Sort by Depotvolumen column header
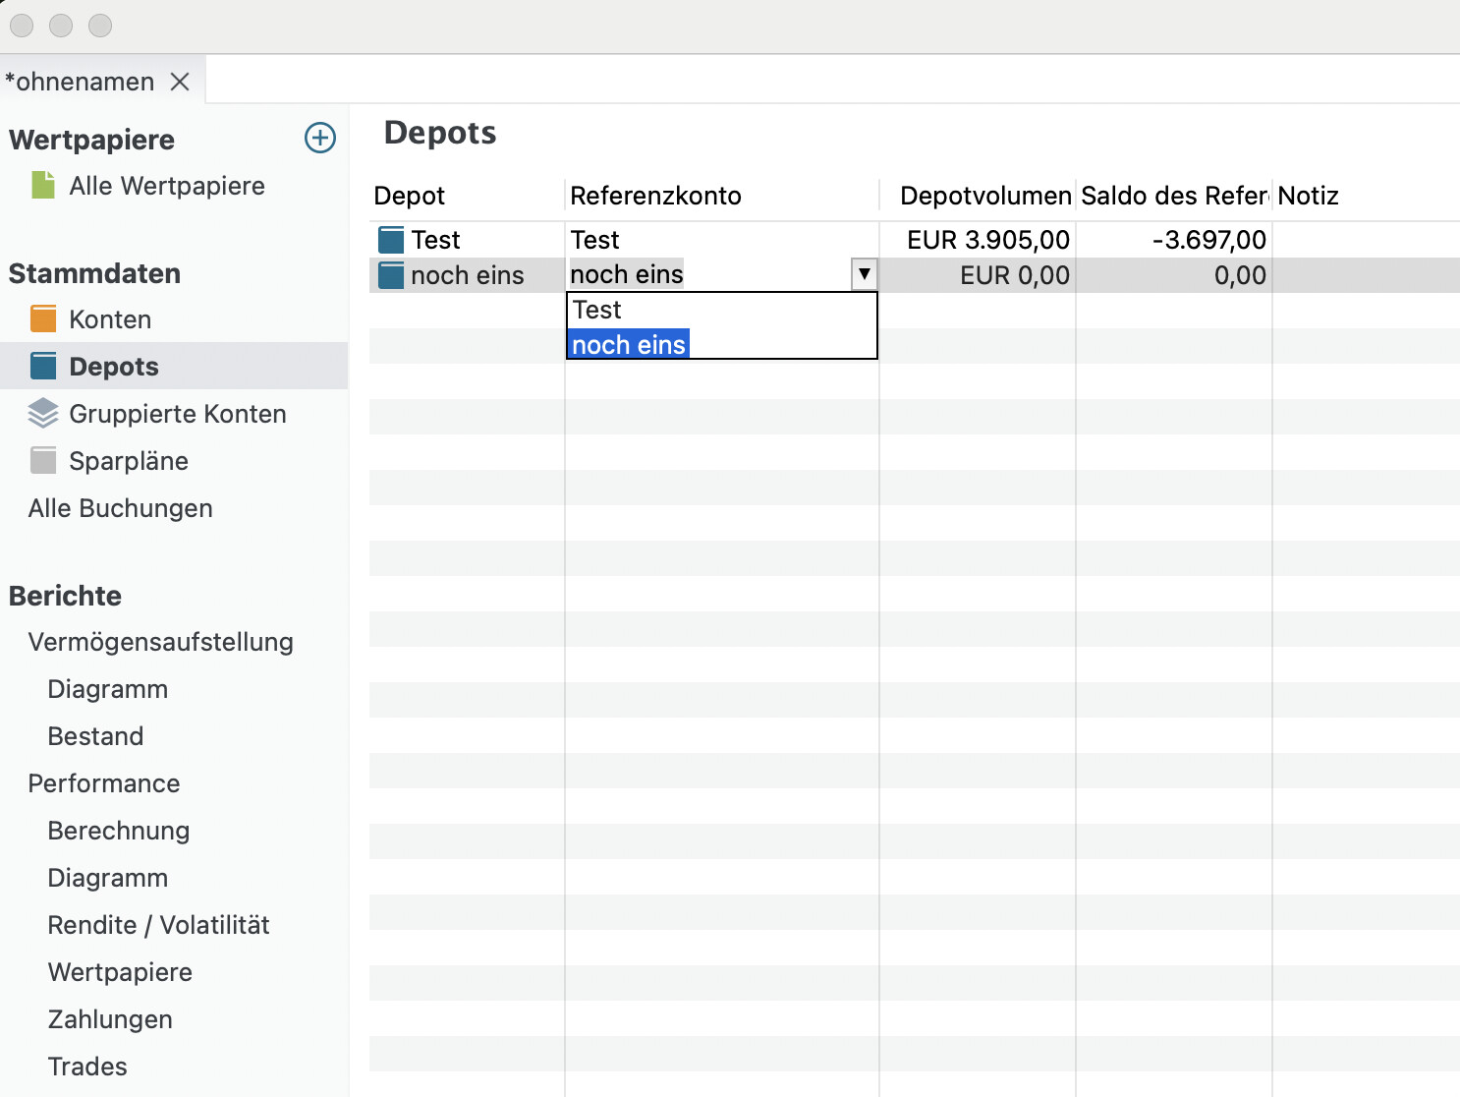This screenshot has width=1460, height=1097. coord(984,196)
